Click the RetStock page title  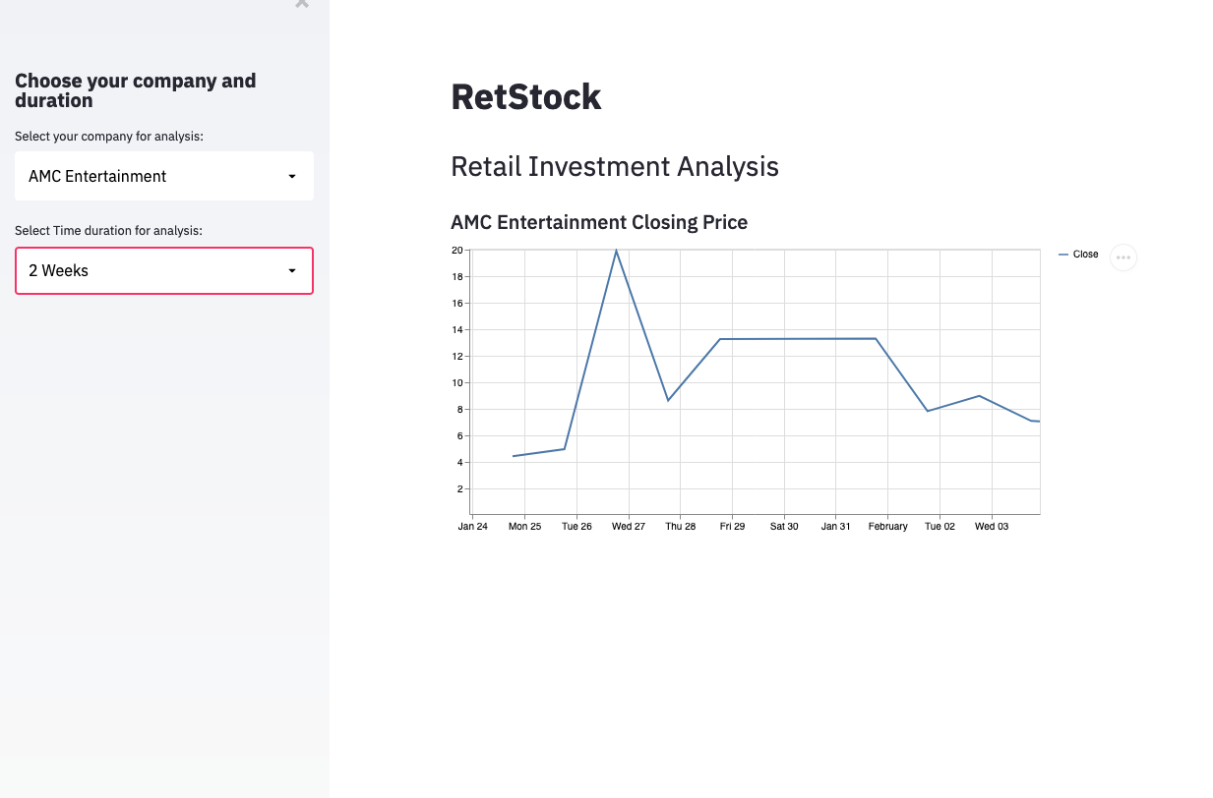coord(526,96)
